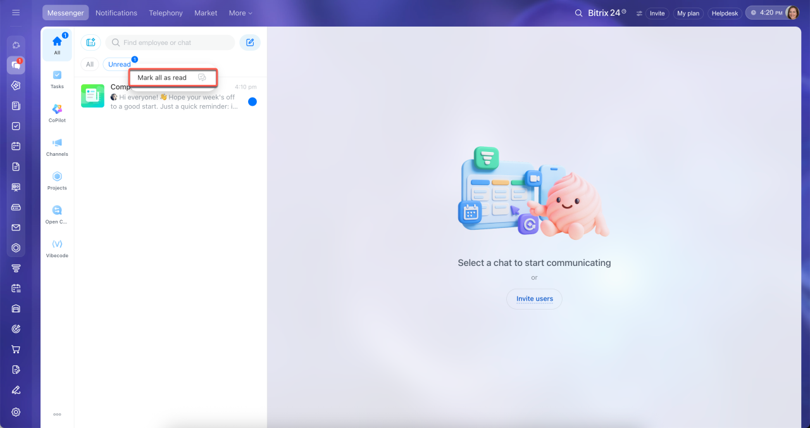Click the Invite button in the top bar
The height and width of the screenshot is (428, 810).
[x=657, y=13]
